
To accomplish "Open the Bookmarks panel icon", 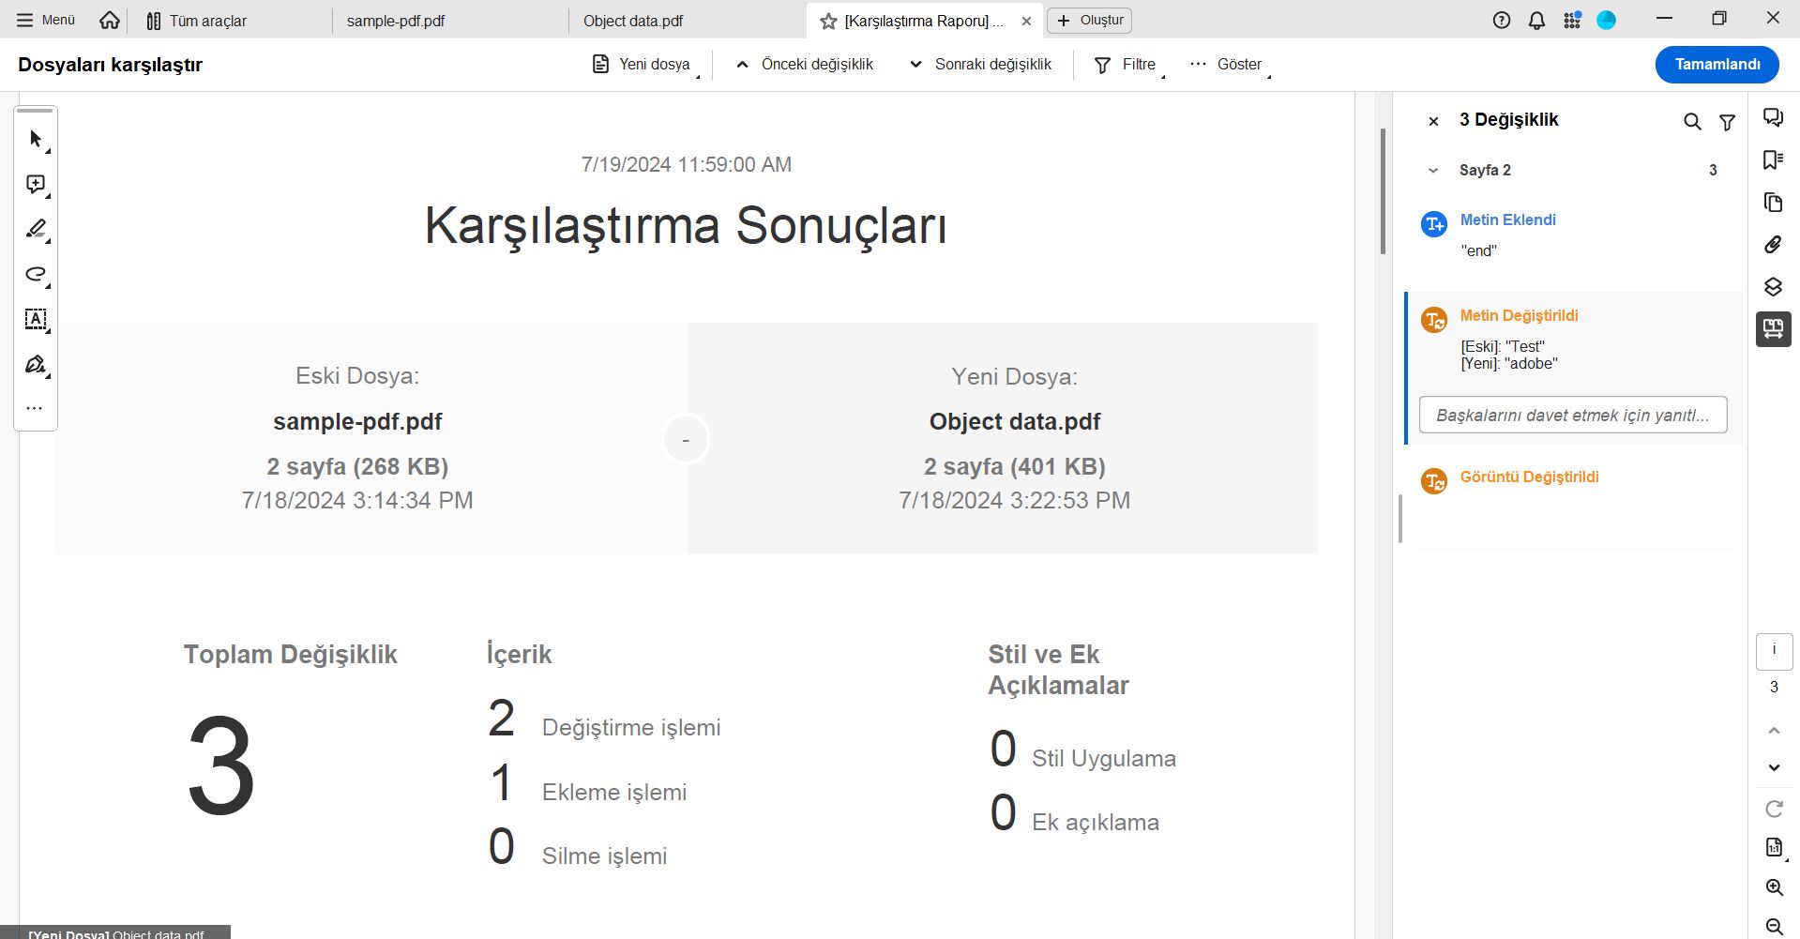I will (1773, 159).
